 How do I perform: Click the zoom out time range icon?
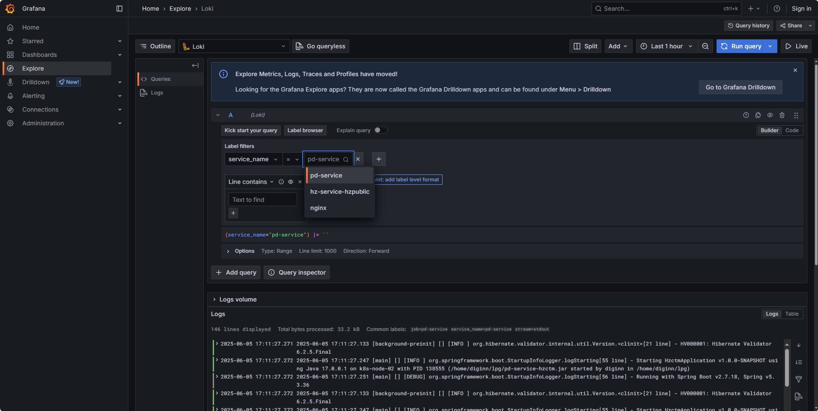(x=705, y=46)
